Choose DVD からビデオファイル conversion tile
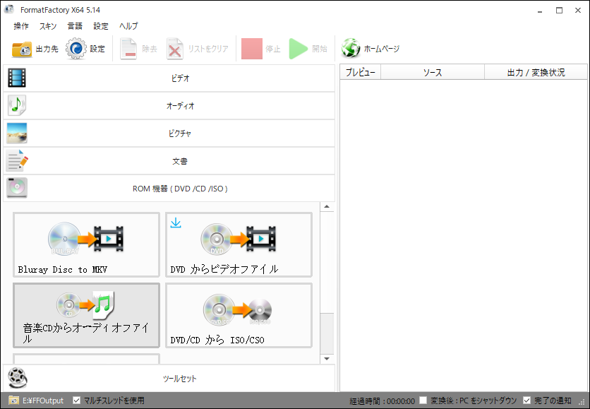 point(239,244)
